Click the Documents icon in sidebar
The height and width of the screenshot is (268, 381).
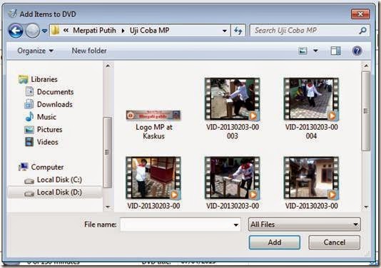tap(29, 92)
